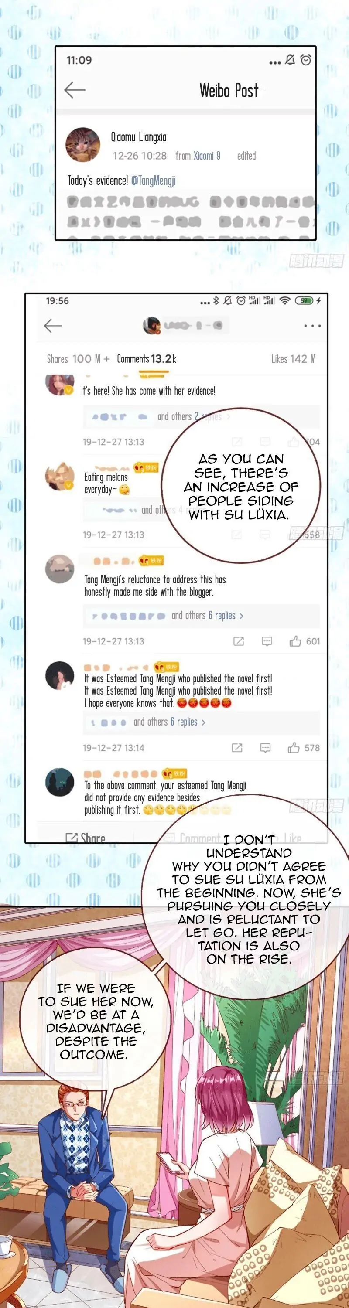Screen dimensions: 349x1308
Task: Tap reply icon on the 601-likes comment
Action: tap(267, 641)
